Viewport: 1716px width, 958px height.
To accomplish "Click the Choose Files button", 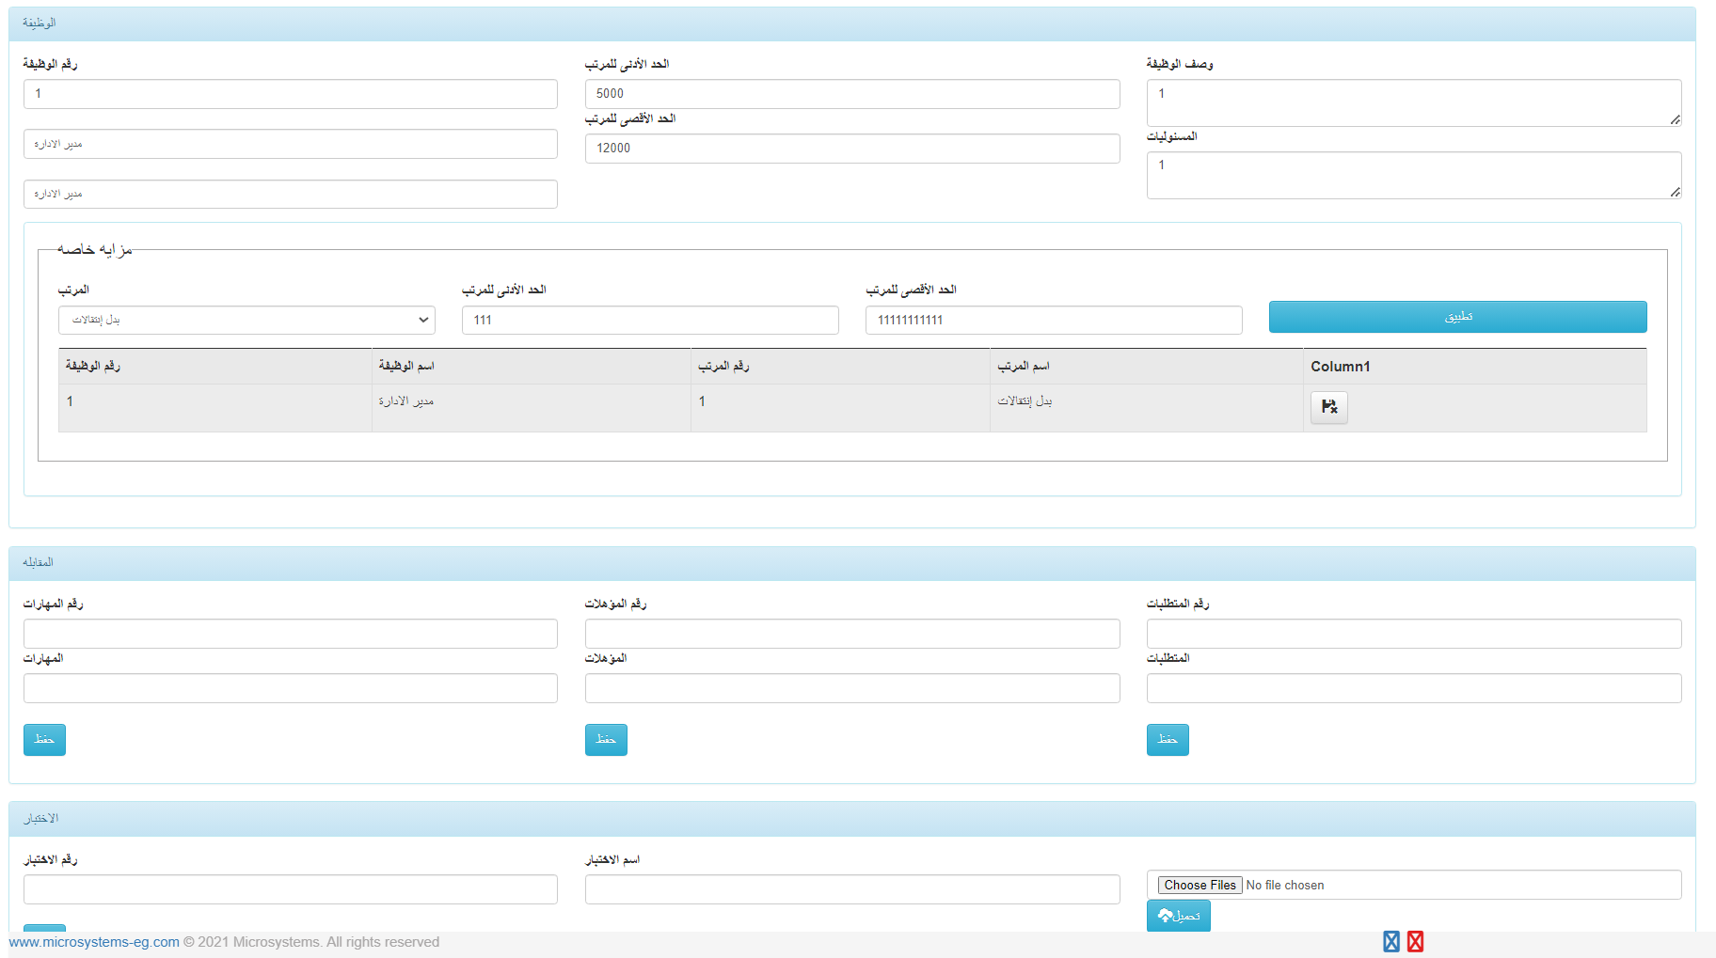I will tap(1200, 885).
